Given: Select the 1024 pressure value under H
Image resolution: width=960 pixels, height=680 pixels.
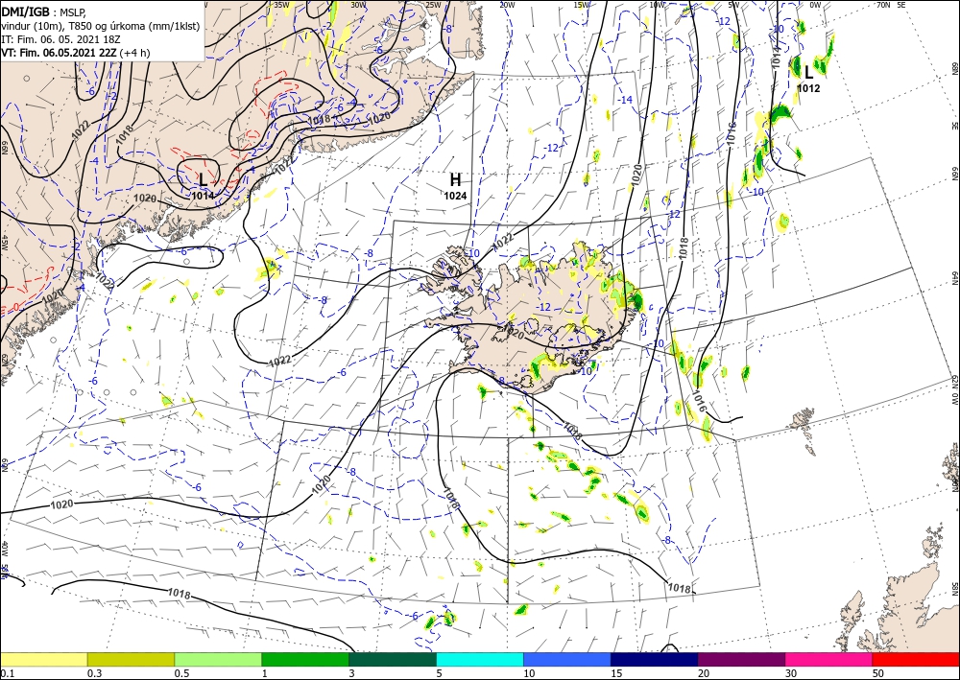Looking at the screenshot, I should click(x=455, y=196).
